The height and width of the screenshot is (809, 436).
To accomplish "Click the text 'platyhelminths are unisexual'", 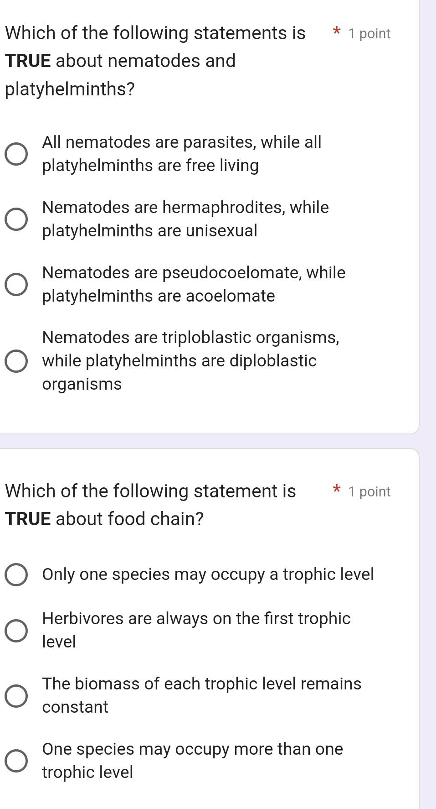I will (149, 231).
